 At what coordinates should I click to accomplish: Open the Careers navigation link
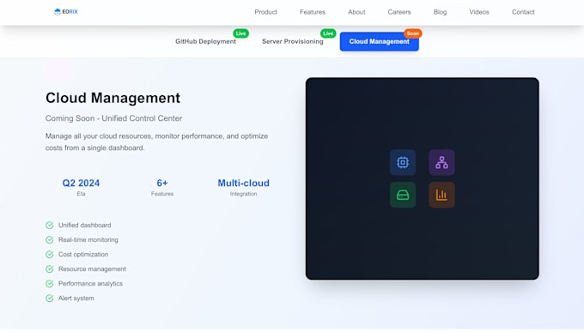(398, 12)
